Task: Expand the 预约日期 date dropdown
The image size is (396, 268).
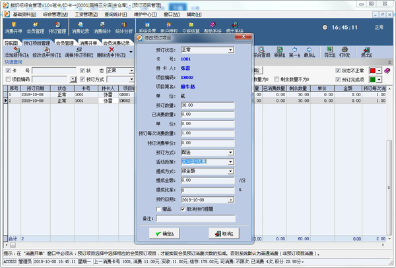Action: click(230, 199)
